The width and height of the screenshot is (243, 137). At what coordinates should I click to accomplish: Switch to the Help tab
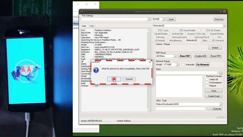point(92,26)
